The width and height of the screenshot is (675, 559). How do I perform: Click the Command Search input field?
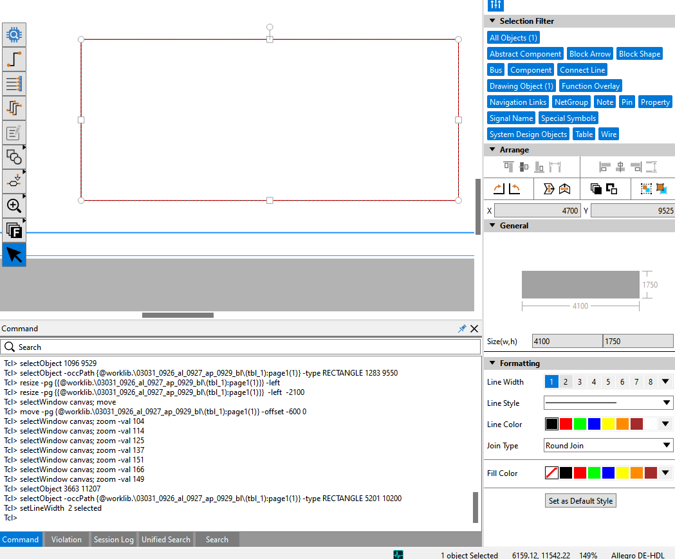click(241, 347)
